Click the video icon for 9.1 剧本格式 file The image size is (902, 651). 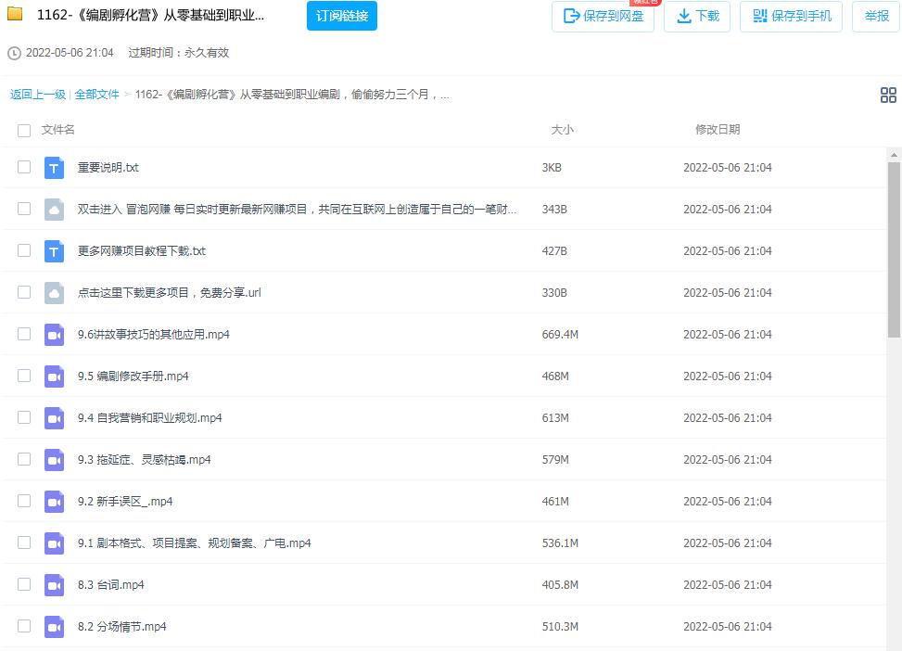pos(54,543)
